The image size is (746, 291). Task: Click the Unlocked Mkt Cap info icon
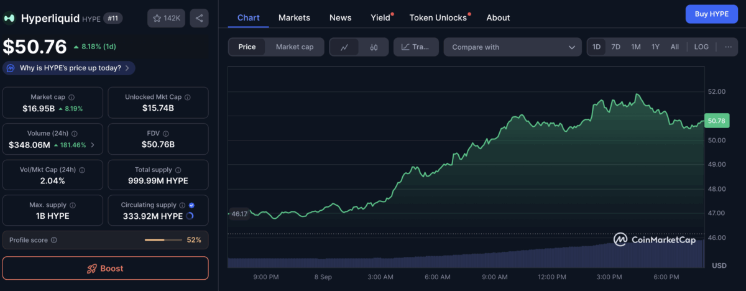(x=188, y=97)
